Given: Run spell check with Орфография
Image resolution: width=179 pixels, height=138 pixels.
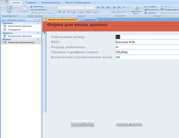Looking at the screenshot, I should pos(170,10).
